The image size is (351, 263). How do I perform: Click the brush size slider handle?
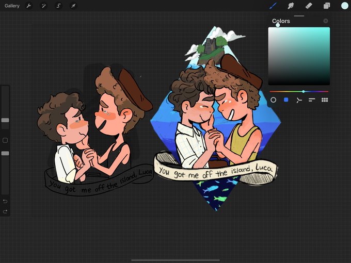[x=5, y=120]
